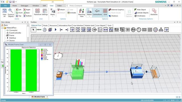Switch to the Mobile Units toolbox tab

coord(90,25)
